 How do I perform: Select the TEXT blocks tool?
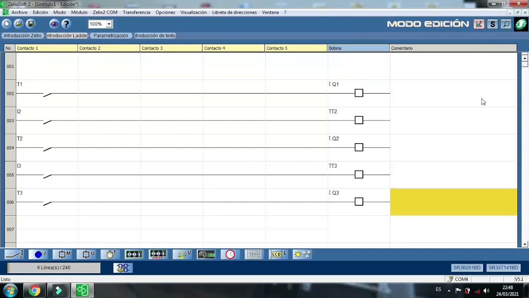click(254, 254)
